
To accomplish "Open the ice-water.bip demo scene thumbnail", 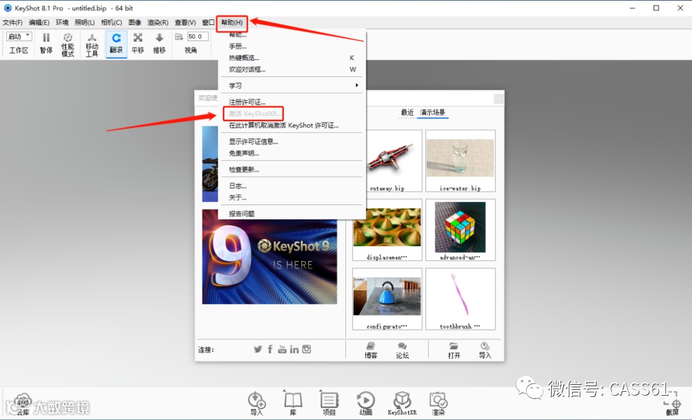I will [x=460, y=161].
